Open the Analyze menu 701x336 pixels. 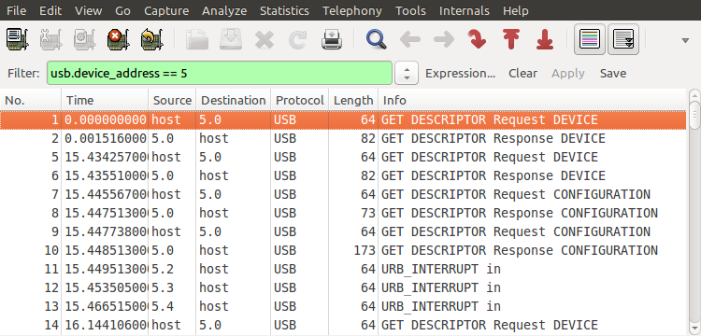[x=224, y=10]
